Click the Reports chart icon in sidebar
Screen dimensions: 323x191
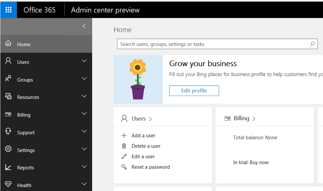pyautogui.click(x=8, y=167)
